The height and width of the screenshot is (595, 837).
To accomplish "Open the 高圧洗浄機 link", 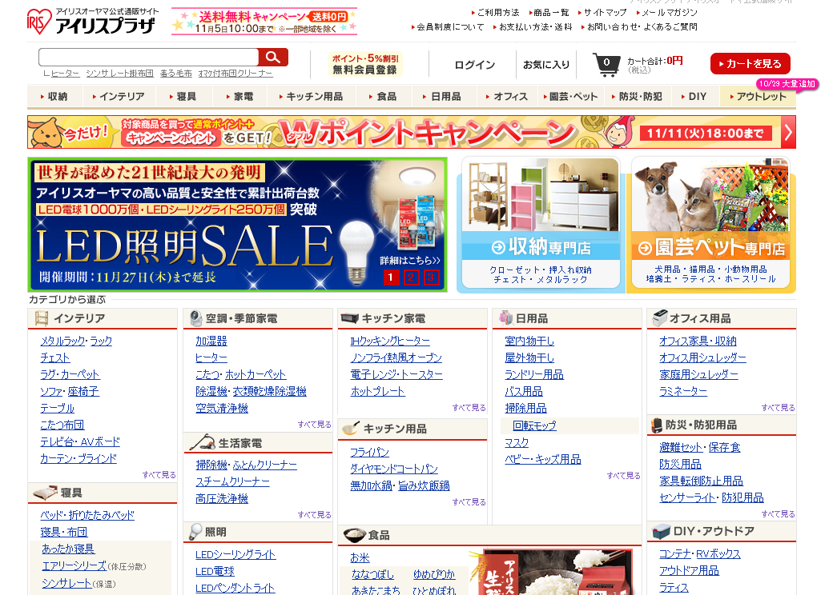I will (x=222, y=498).
